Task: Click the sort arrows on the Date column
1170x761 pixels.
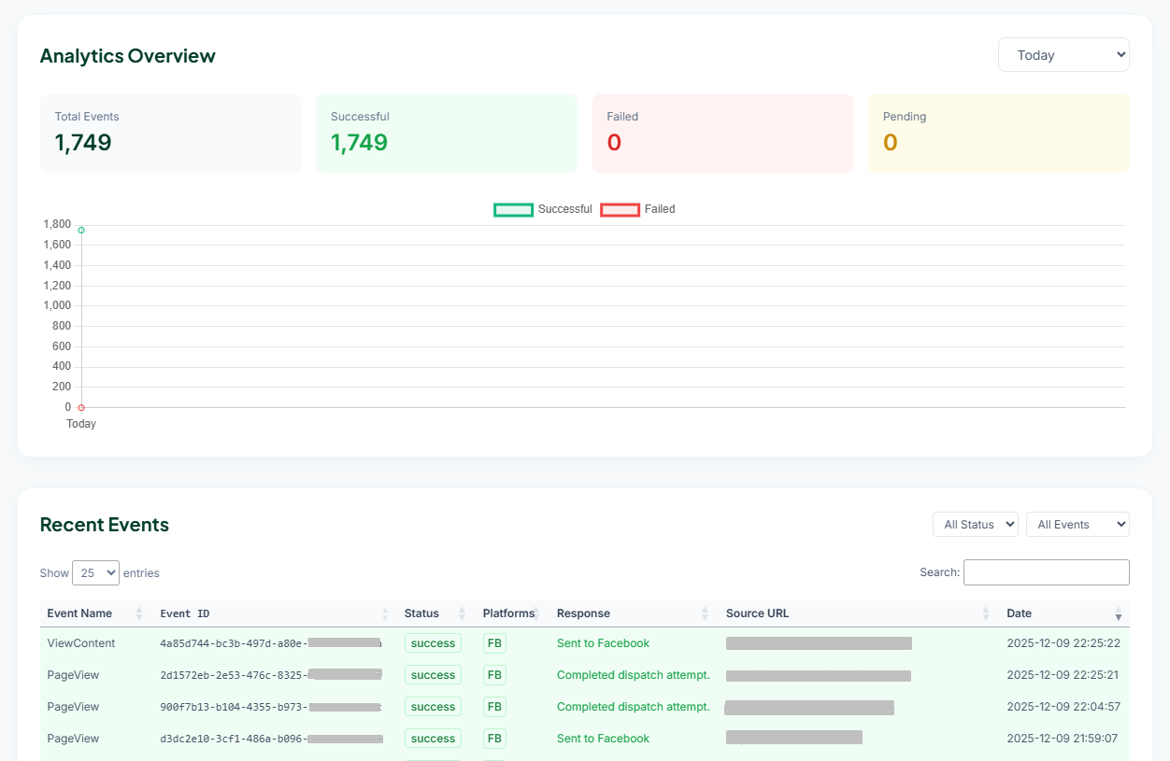Action: (x=1119, y=613)
